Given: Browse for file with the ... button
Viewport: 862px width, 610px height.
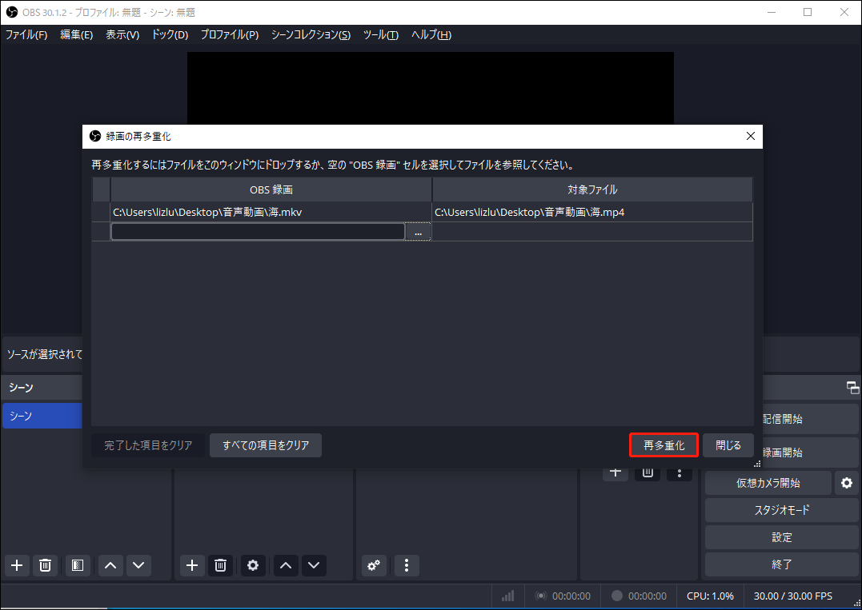Looking at the screenshot, I should (419, 233).
